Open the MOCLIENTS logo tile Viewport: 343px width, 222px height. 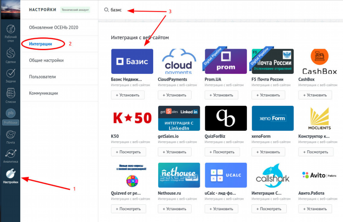[319, 118]
